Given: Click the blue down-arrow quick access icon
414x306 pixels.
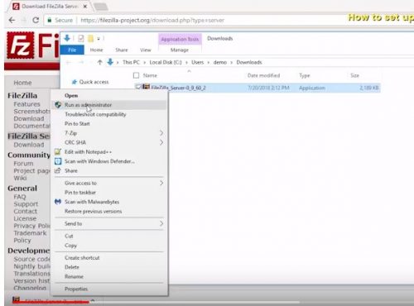Looking at the screenshot, I should 67,38.
